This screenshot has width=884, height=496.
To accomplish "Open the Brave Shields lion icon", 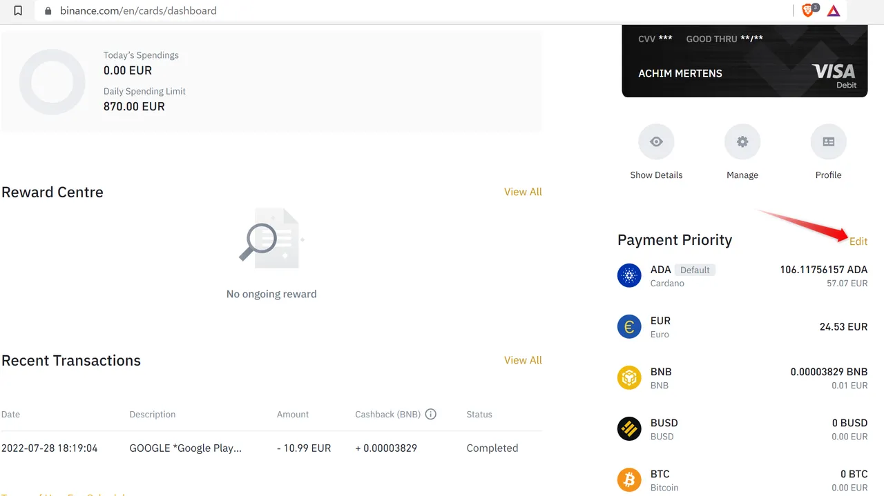I will pyautogui.click(x=809, y=10).
